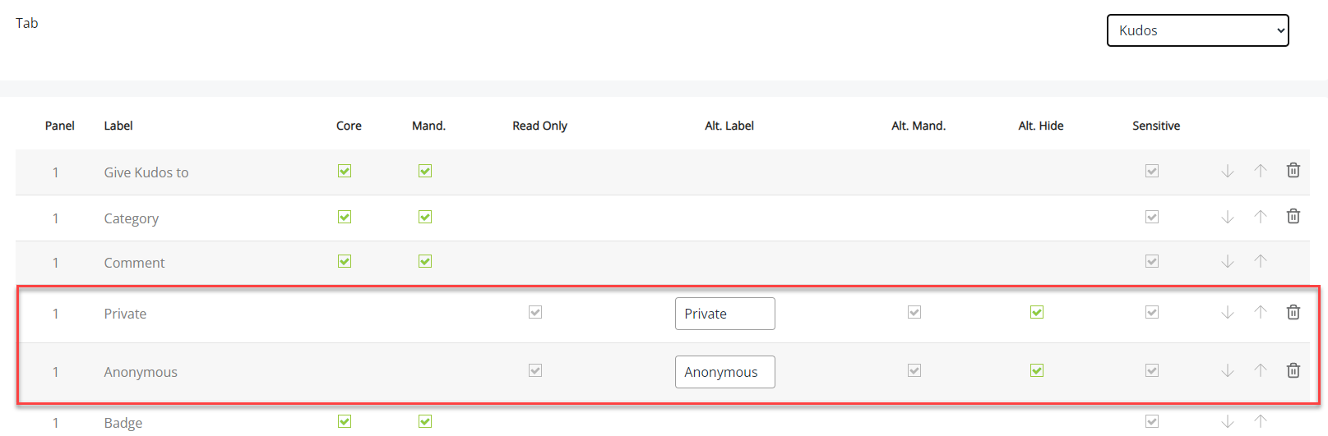1328x436 pixels.
Task: Move the Category row up
Action: tap(1261, 217)
